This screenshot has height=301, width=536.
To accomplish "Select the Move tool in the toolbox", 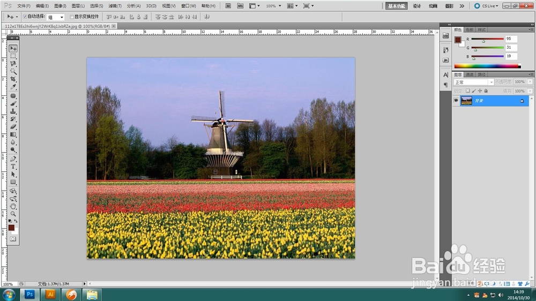I will click(13, 49).
